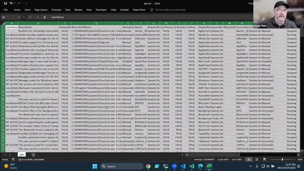
Task: Switch to Page Break Preview icon
Action: pyautogui.click(x=265, y=159)
